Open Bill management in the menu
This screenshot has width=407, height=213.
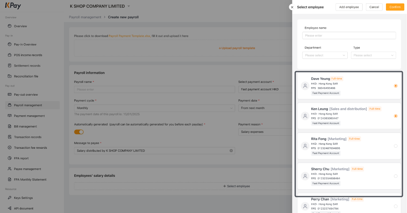25,126
